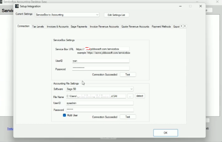Switch to the Connection tab
The width and height of the screenshot is (222, 142).
[x=23, y=26]
